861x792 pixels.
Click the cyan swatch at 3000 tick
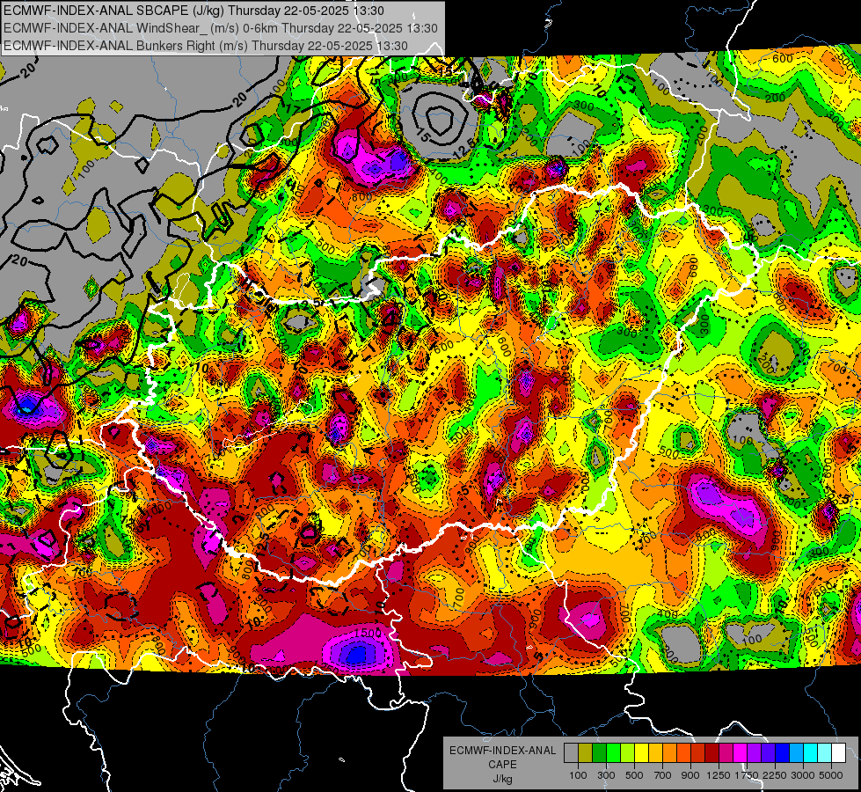click(810, 753)
